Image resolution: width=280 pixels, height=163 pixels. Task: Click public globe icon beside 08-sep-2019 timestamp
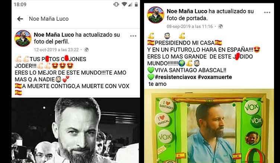tap(220, 26)
